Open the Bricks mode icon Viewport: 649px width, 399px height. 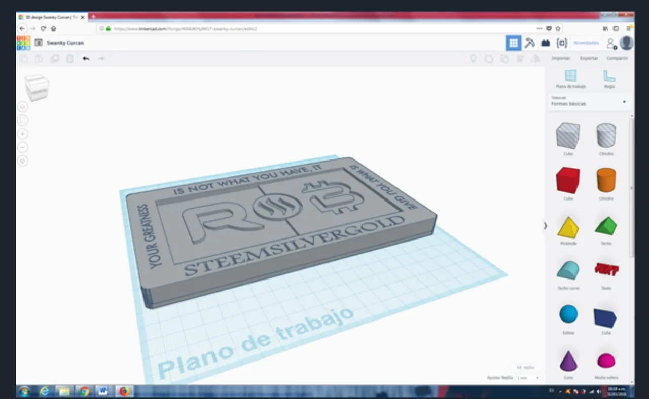coord(546,43)
